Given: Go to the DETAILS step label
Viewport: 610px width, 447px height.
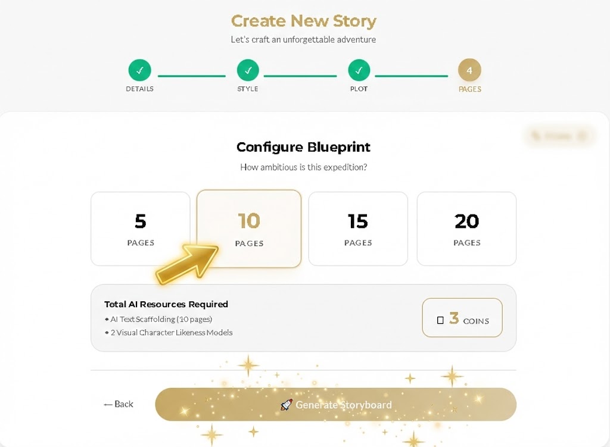Looking at the screenshot, I should 139,89.
